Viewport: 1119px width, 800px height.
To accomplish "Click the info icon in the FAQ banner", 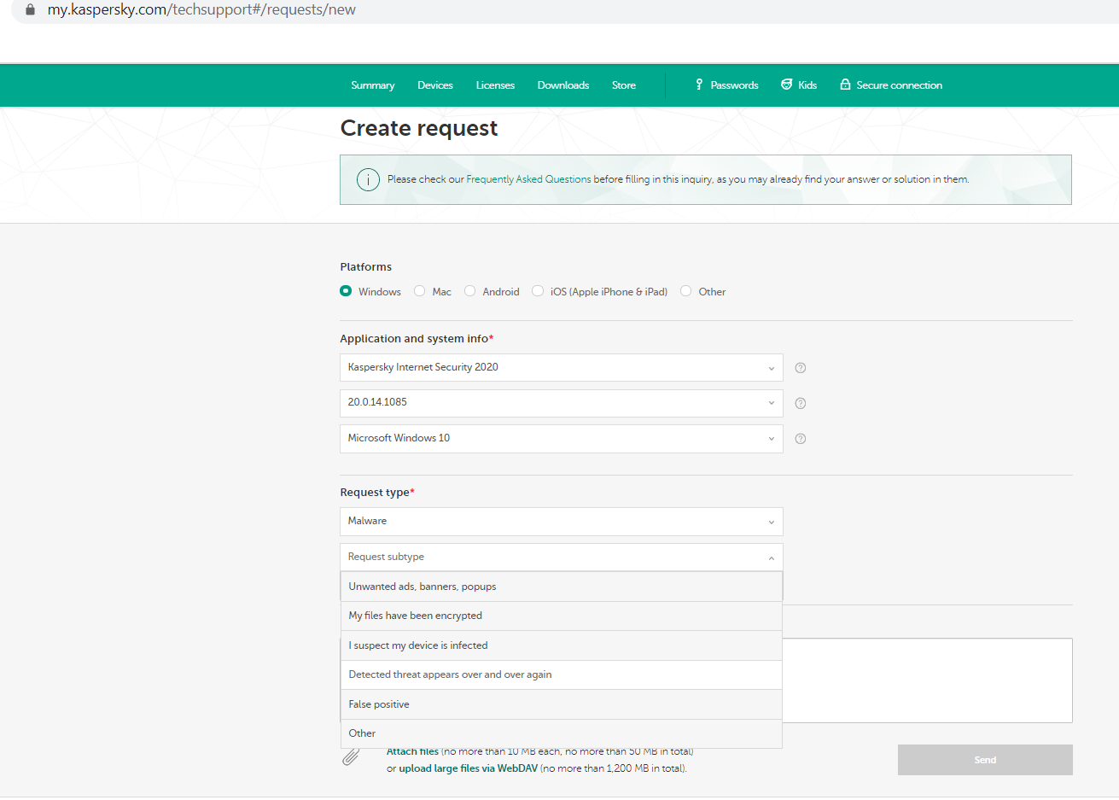I will tap(368, 179).
